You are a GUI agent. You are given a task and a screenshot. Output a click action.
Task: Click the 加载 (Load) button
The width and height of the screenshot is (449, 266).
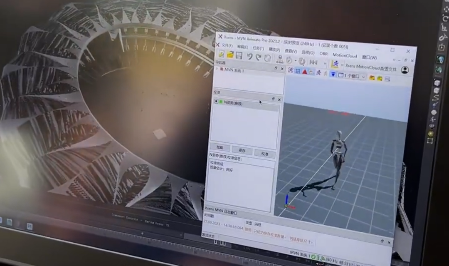[220, 147]
